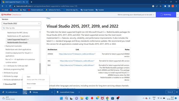The image size is (179, 101).
Task: Bookmark page with star icon
Action: point(161,6)
